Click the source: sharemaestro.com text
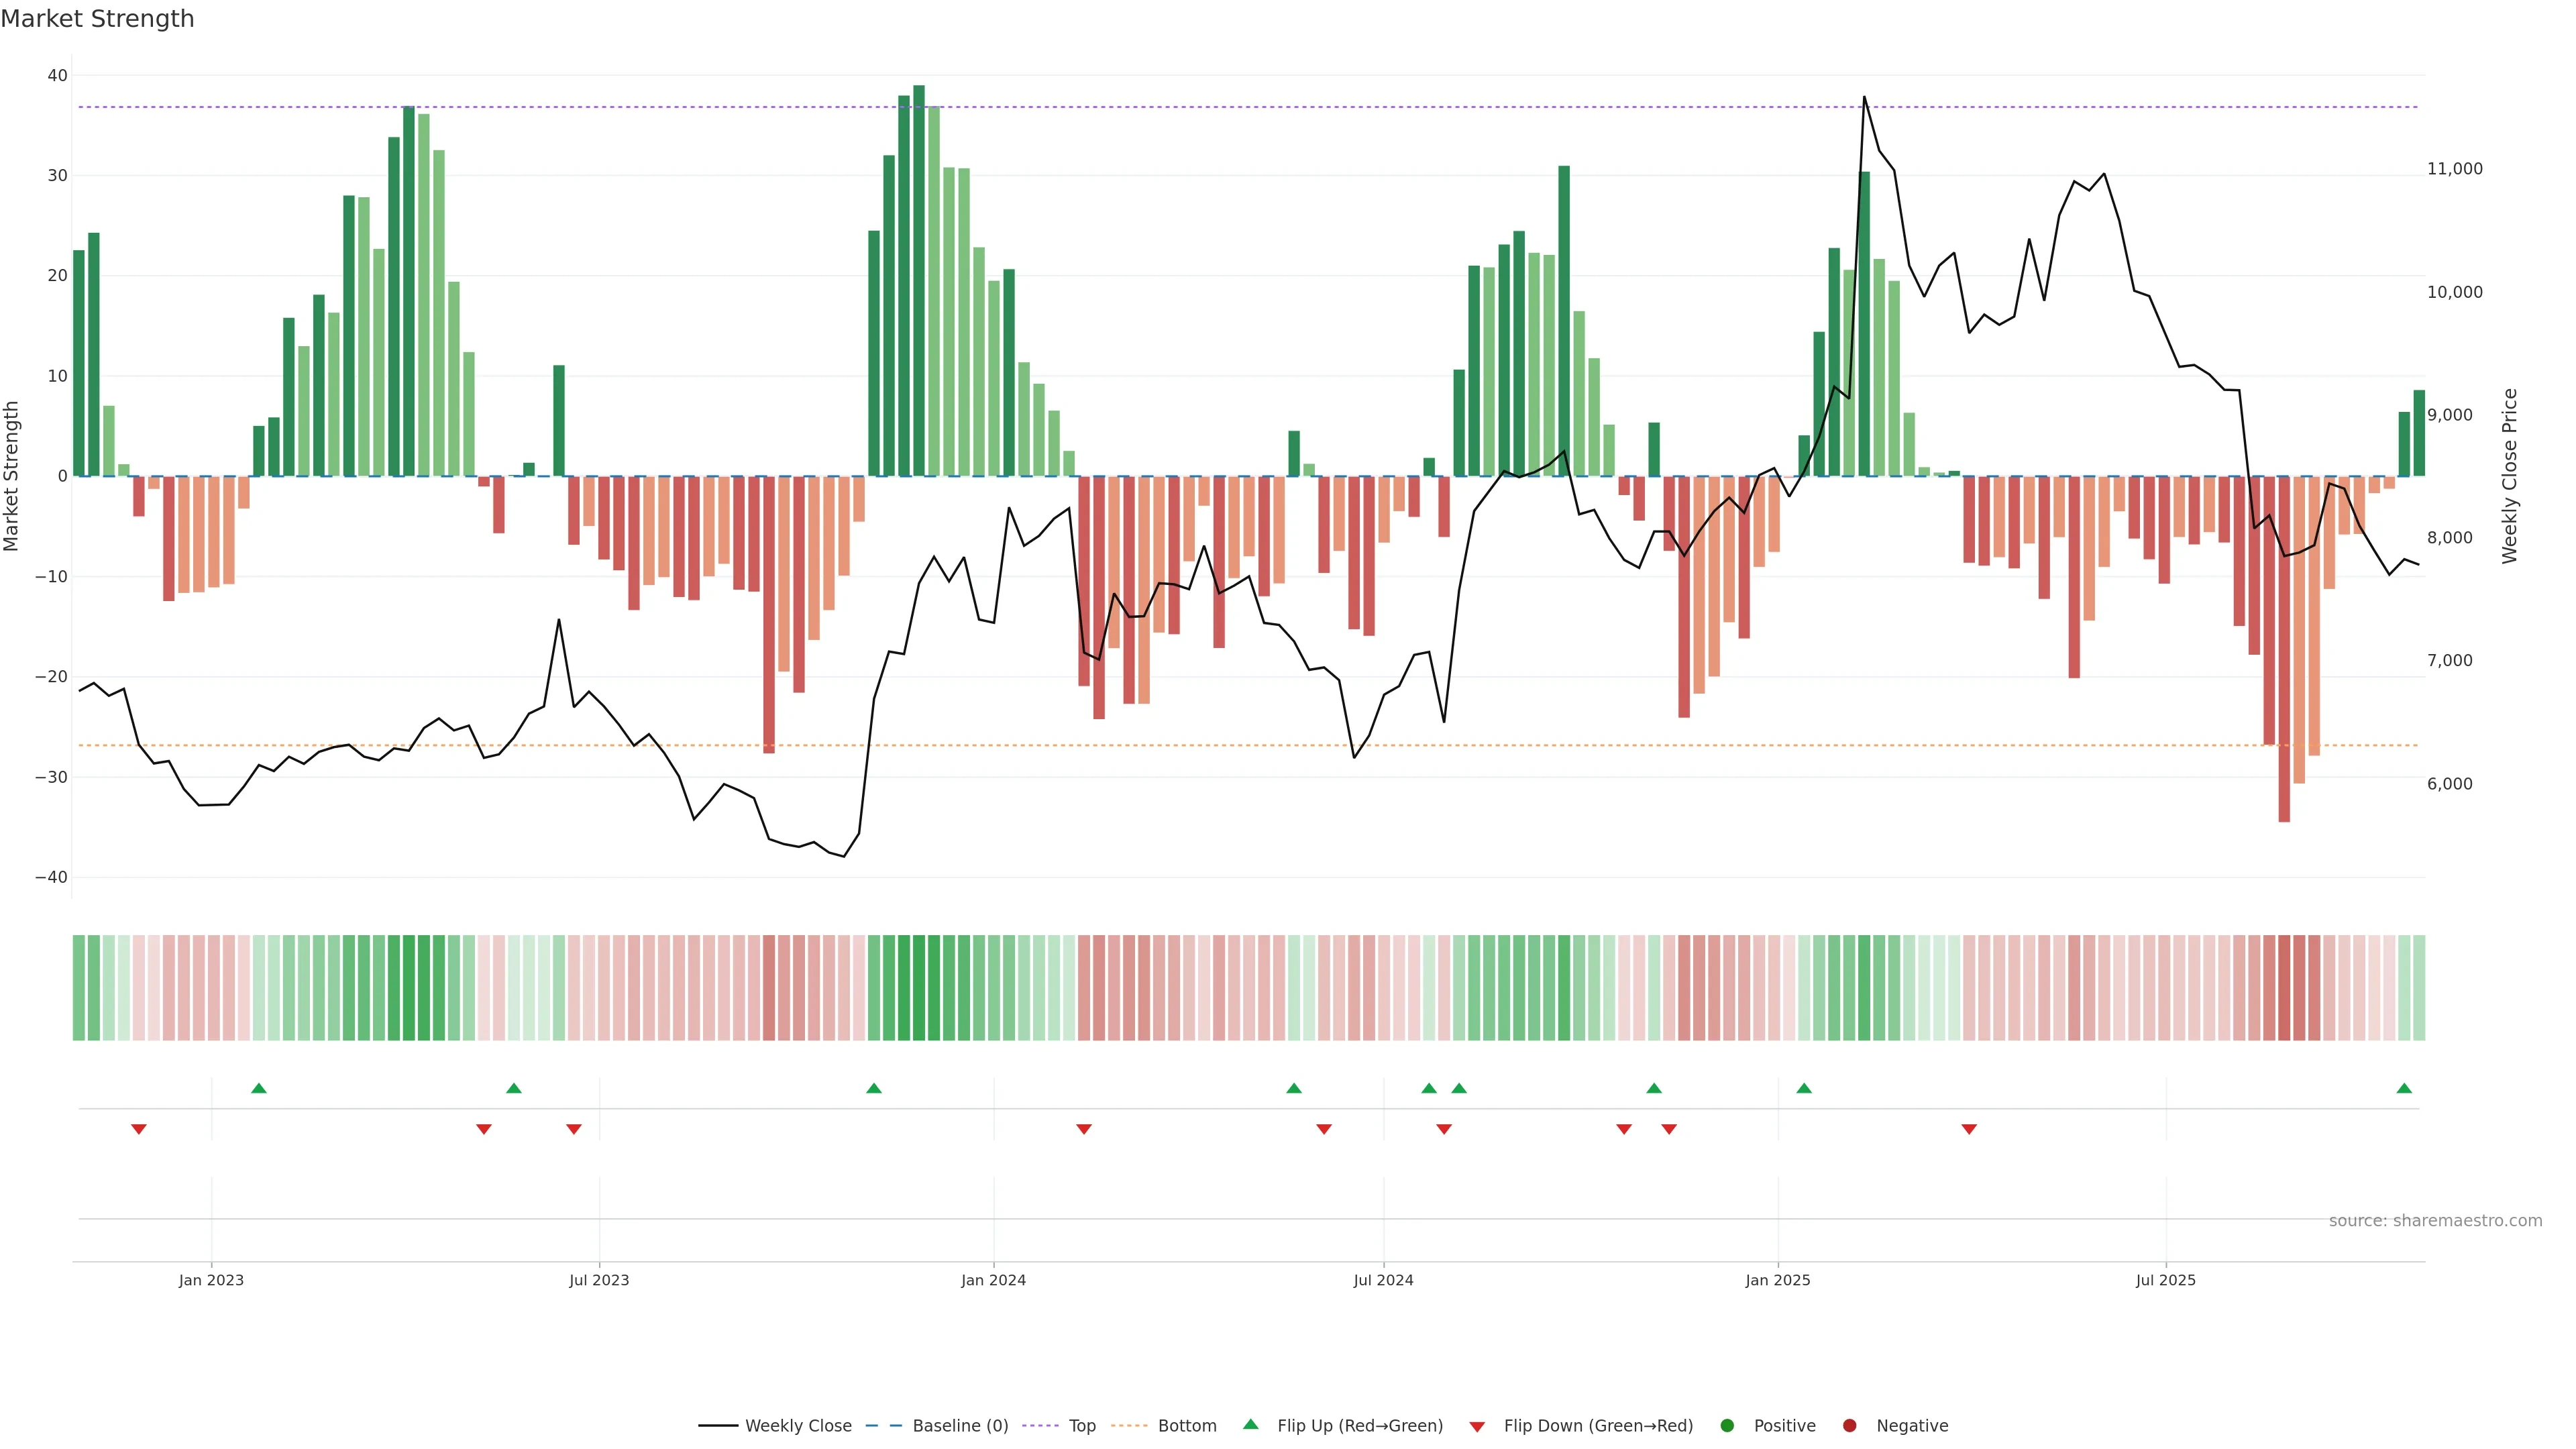Screen dimensions: 2576x1449 [2435, 1220]
